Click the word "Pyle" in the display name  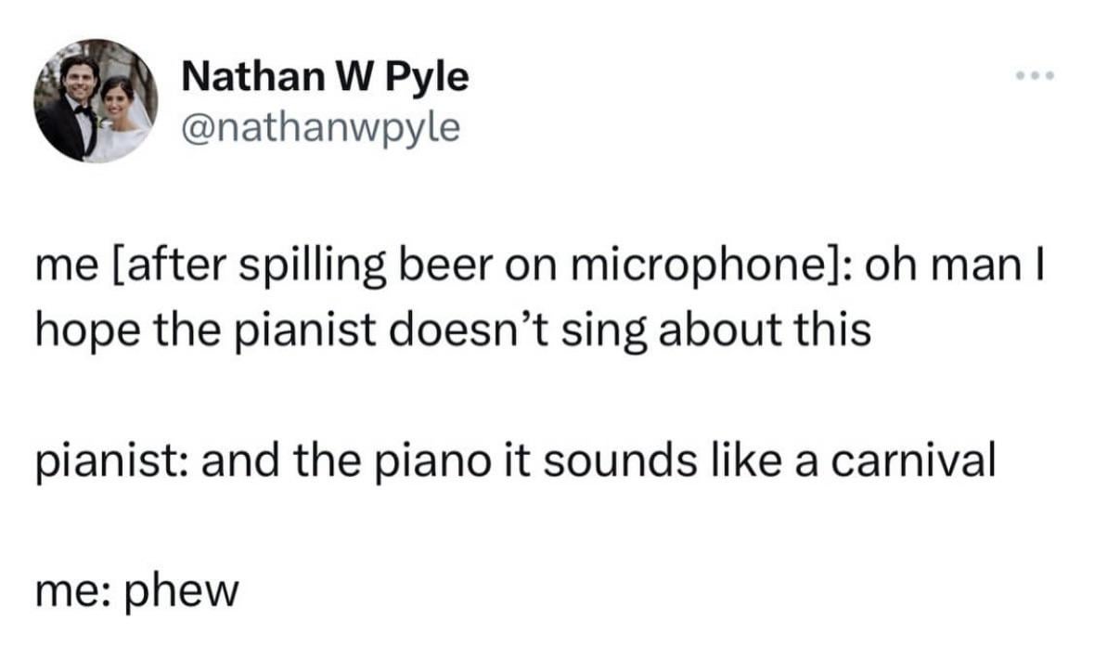(426, 78)
